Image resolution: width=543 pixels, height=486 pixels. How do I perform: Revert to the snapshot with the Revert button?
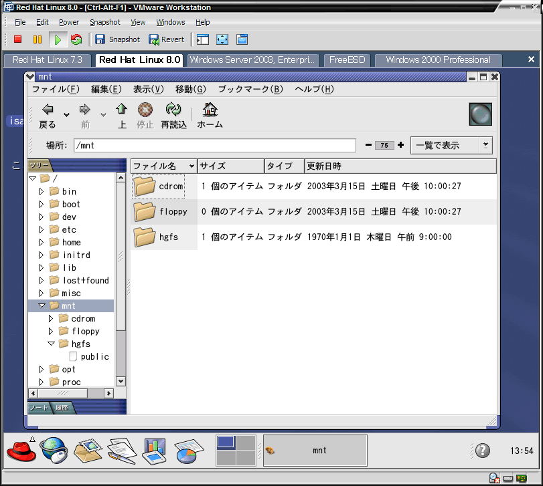tap(166, 39)
